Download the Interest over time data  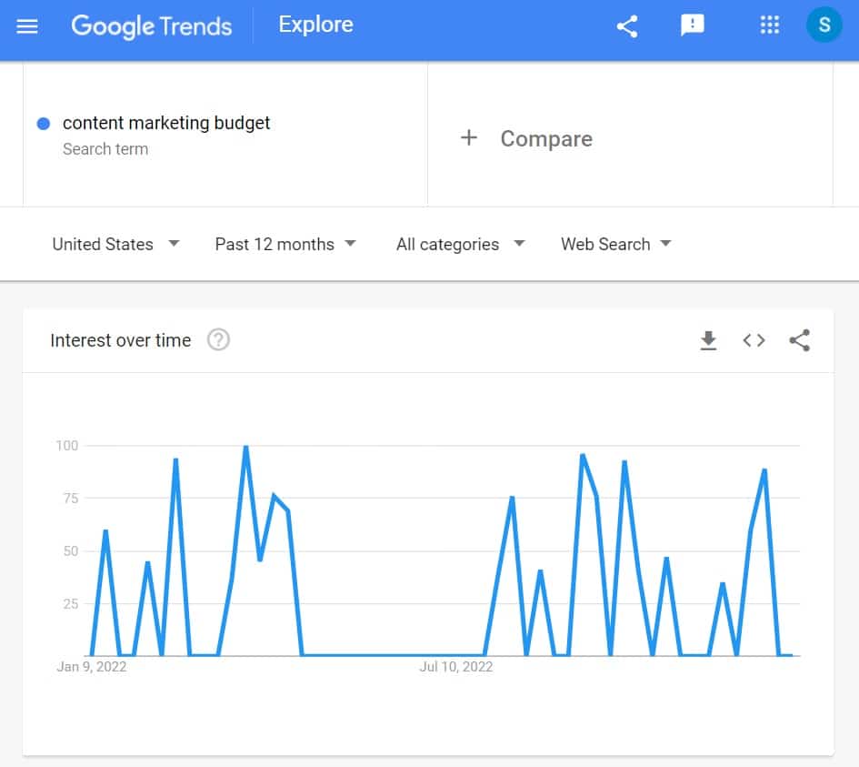coord(708,340)
